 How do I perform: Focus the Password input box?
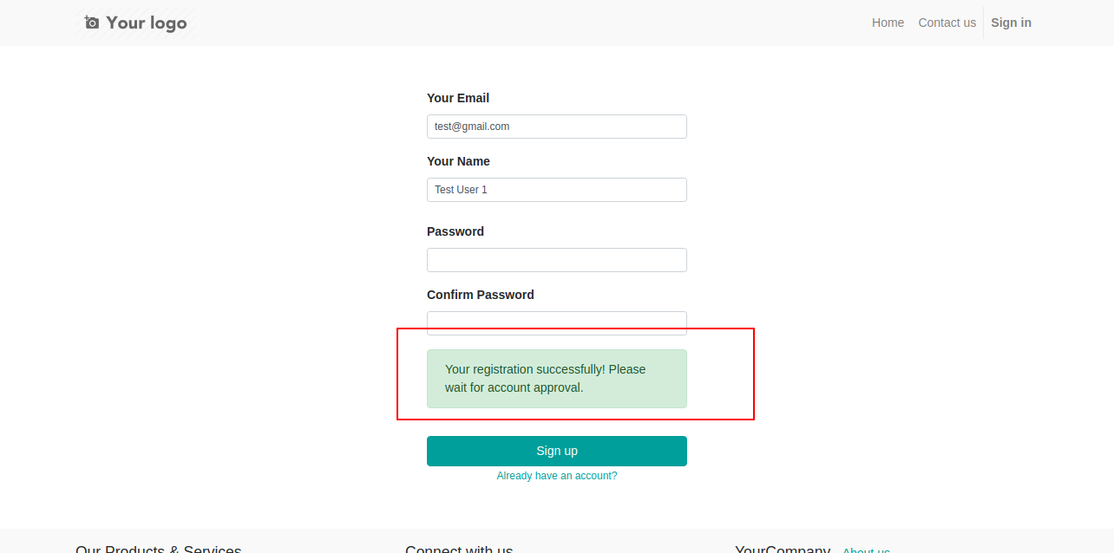(x=557, y=260)
